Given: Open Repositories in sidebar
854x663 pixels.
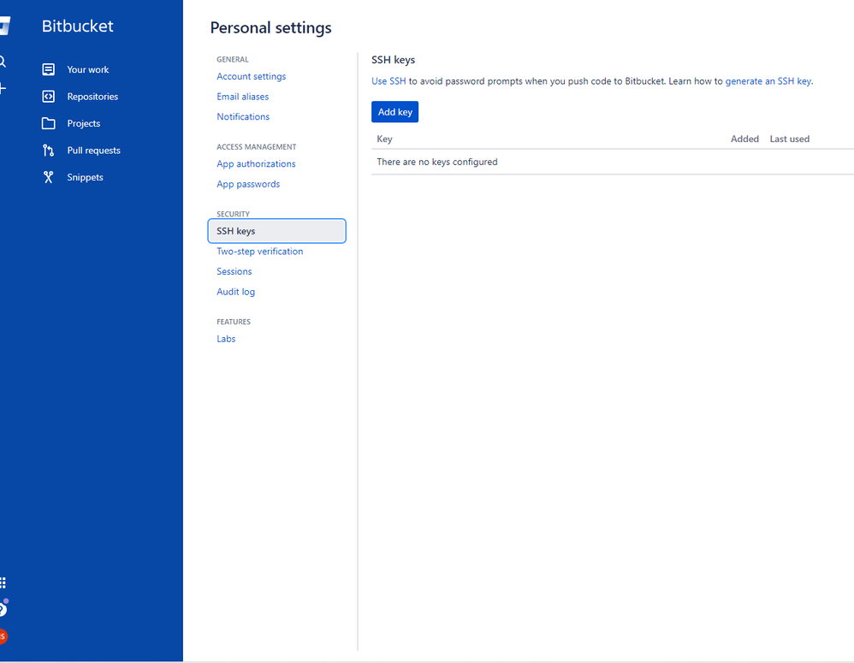Looking at the screenshot, I should (92, 97).
